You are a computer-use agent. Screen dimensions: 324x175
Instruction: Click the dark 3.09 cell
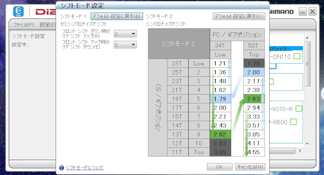pos(220,152)
